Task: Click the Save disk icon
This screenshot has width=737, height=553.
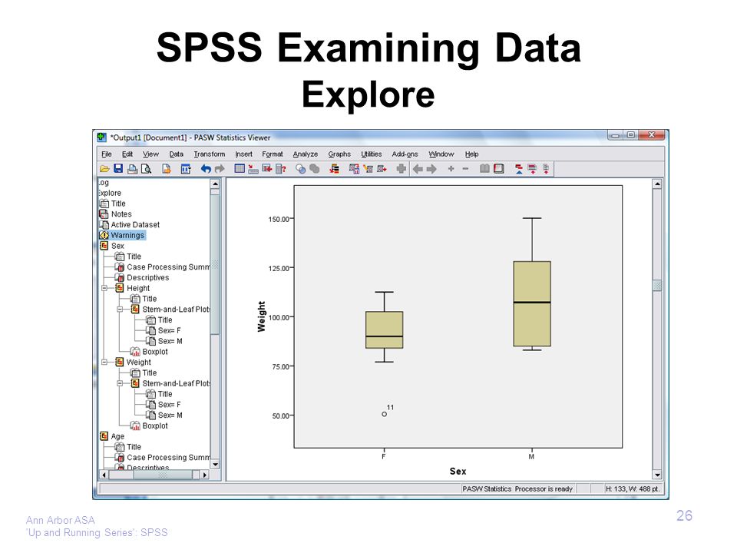Action: coord(118,169)
